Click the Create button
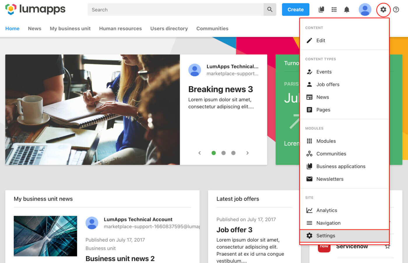The height and width of the screenshot is (263, 408). (x=296, y=9)
